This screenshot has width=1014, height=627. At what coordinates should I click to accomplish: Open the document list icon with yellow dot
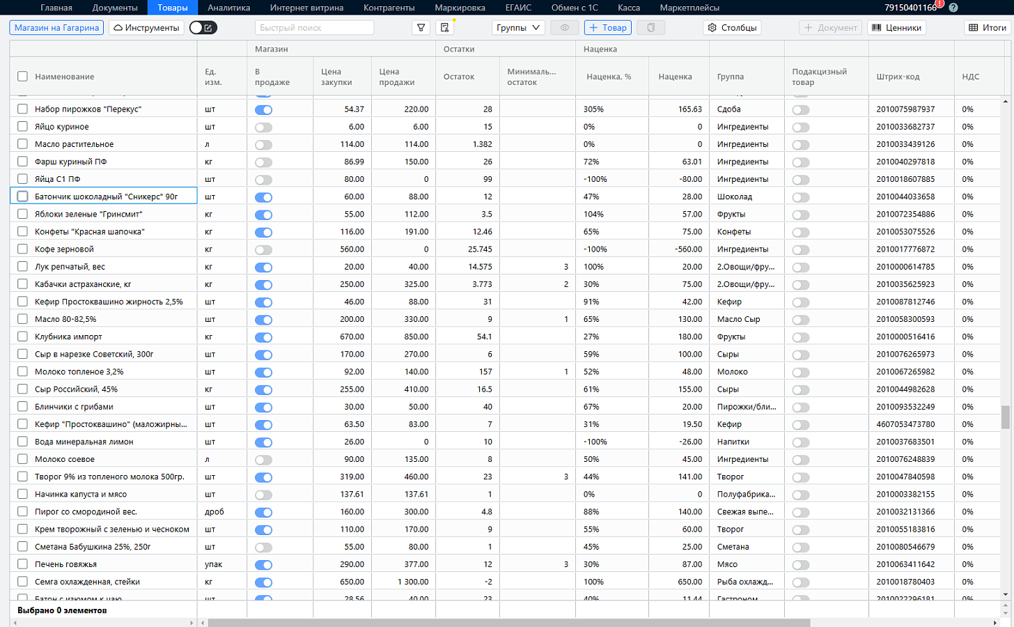[x=444, y=28]
